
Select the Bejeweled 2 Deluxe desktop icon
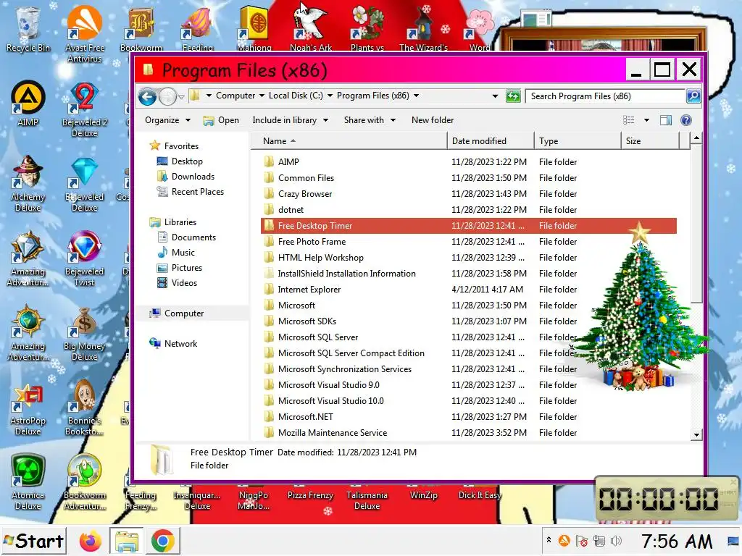click(x=85, y=110)
